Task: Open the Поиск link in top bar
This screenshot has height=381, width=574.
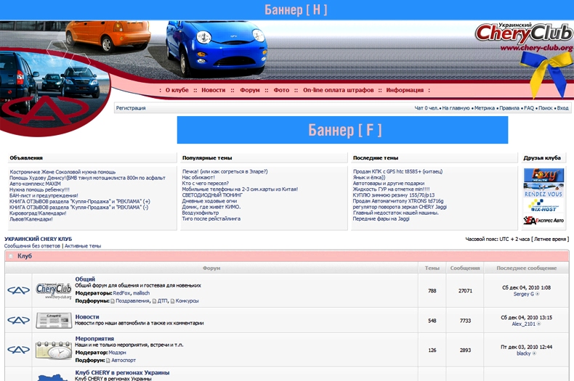Action: (x=545, y=108)
